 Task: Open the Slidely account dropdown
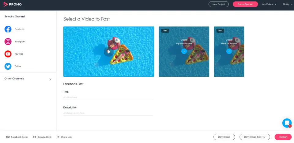287,4
